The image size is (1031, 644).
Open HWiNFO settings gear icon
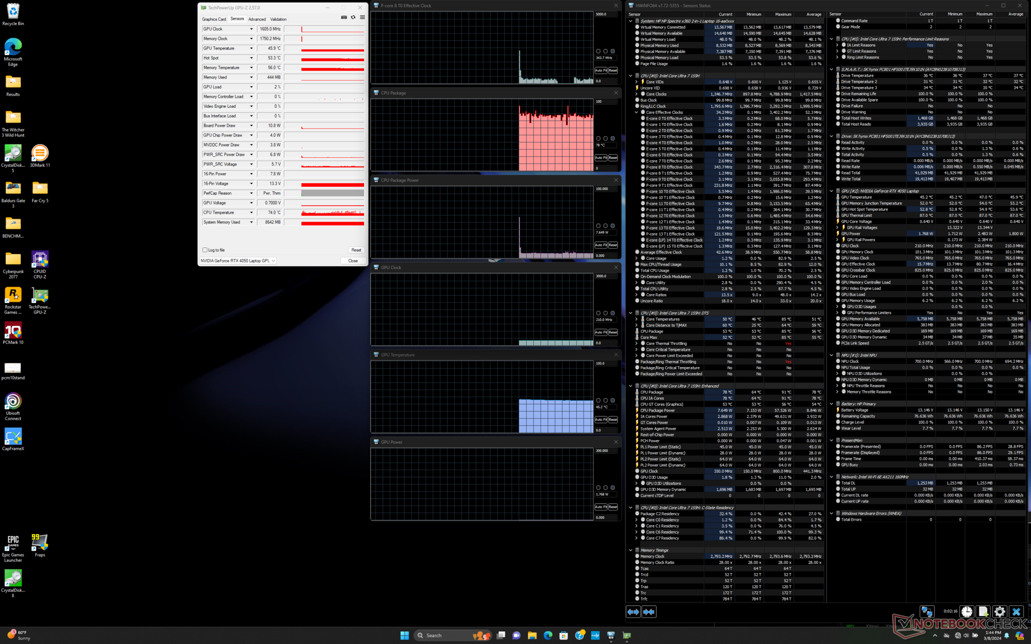pos(999,612)
